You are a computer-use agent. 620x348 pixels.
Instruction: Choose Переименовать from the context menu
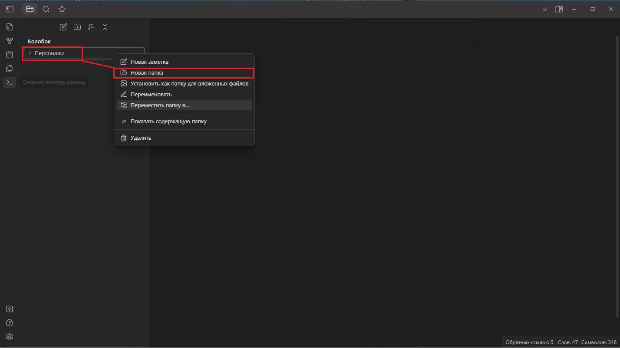151,94
